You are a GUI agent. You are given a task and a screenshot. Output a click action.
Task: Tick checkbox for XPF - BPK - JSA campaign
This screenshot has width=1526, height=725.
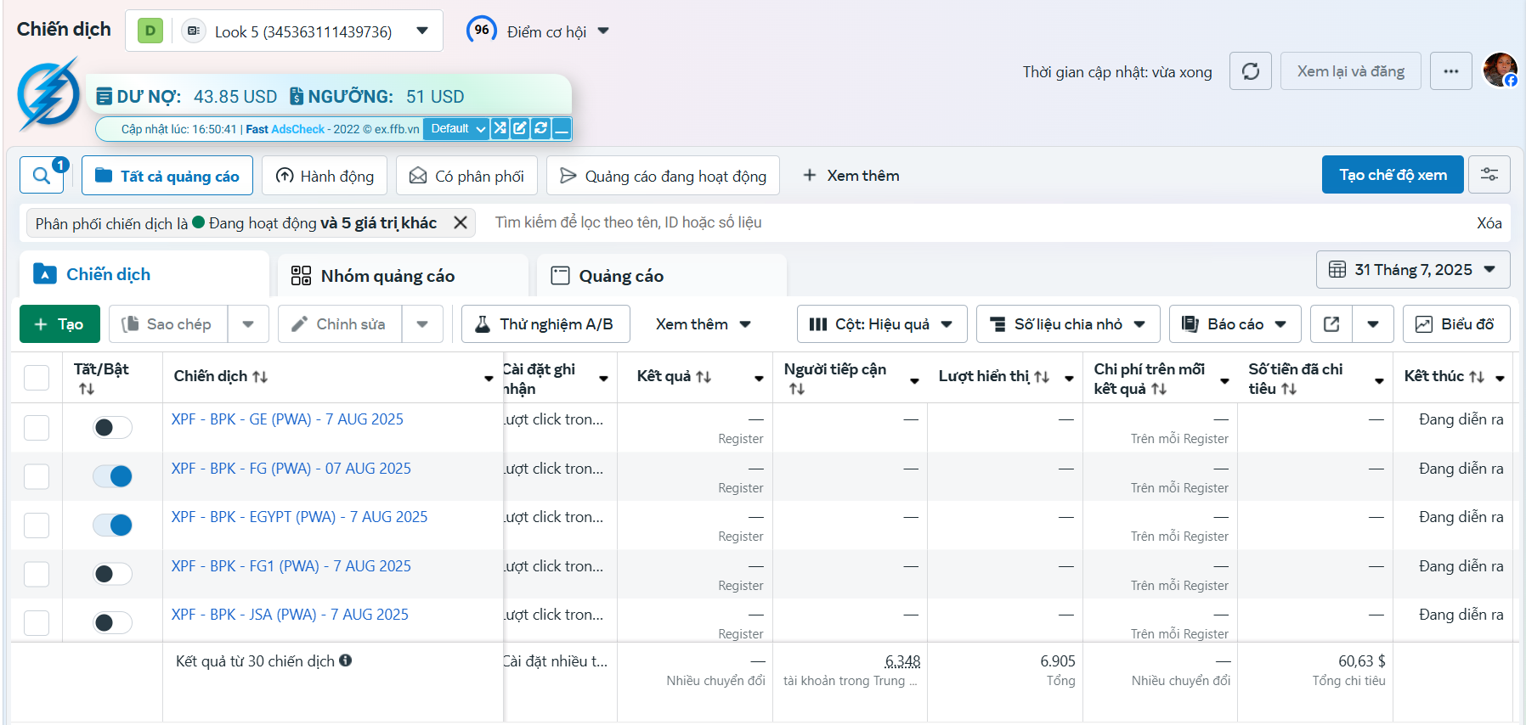pyautogui.click(x=37, y=622)
